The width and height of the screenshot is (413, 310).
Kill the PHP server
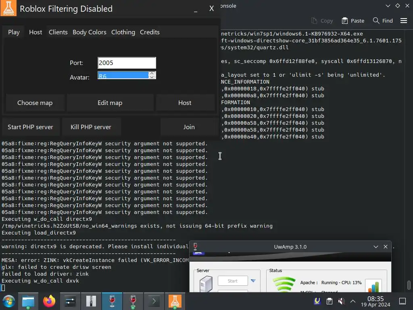[x=91, y=127]
